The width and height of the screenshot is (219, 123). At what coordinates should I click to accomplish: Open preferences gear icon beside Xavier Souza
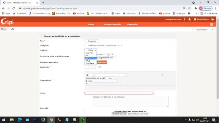tap(195, 19)
